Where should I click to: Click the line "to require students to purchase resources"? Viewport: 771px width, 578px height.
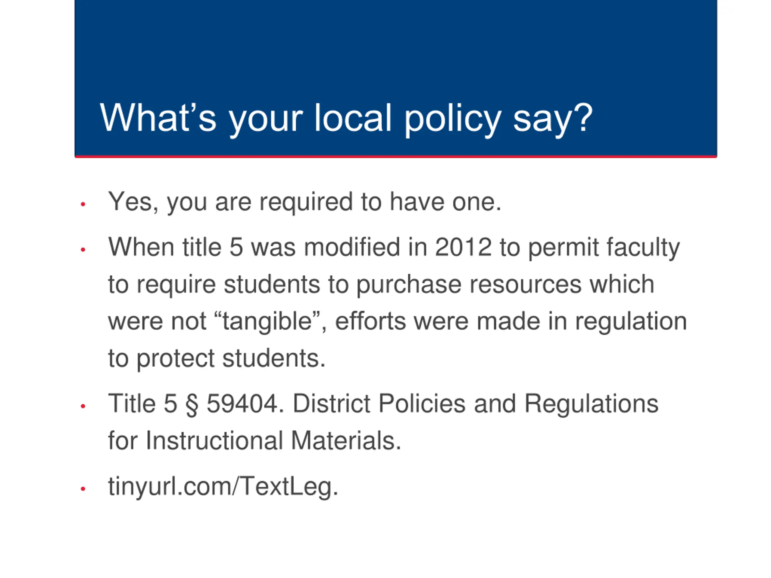tap(381, 284)
